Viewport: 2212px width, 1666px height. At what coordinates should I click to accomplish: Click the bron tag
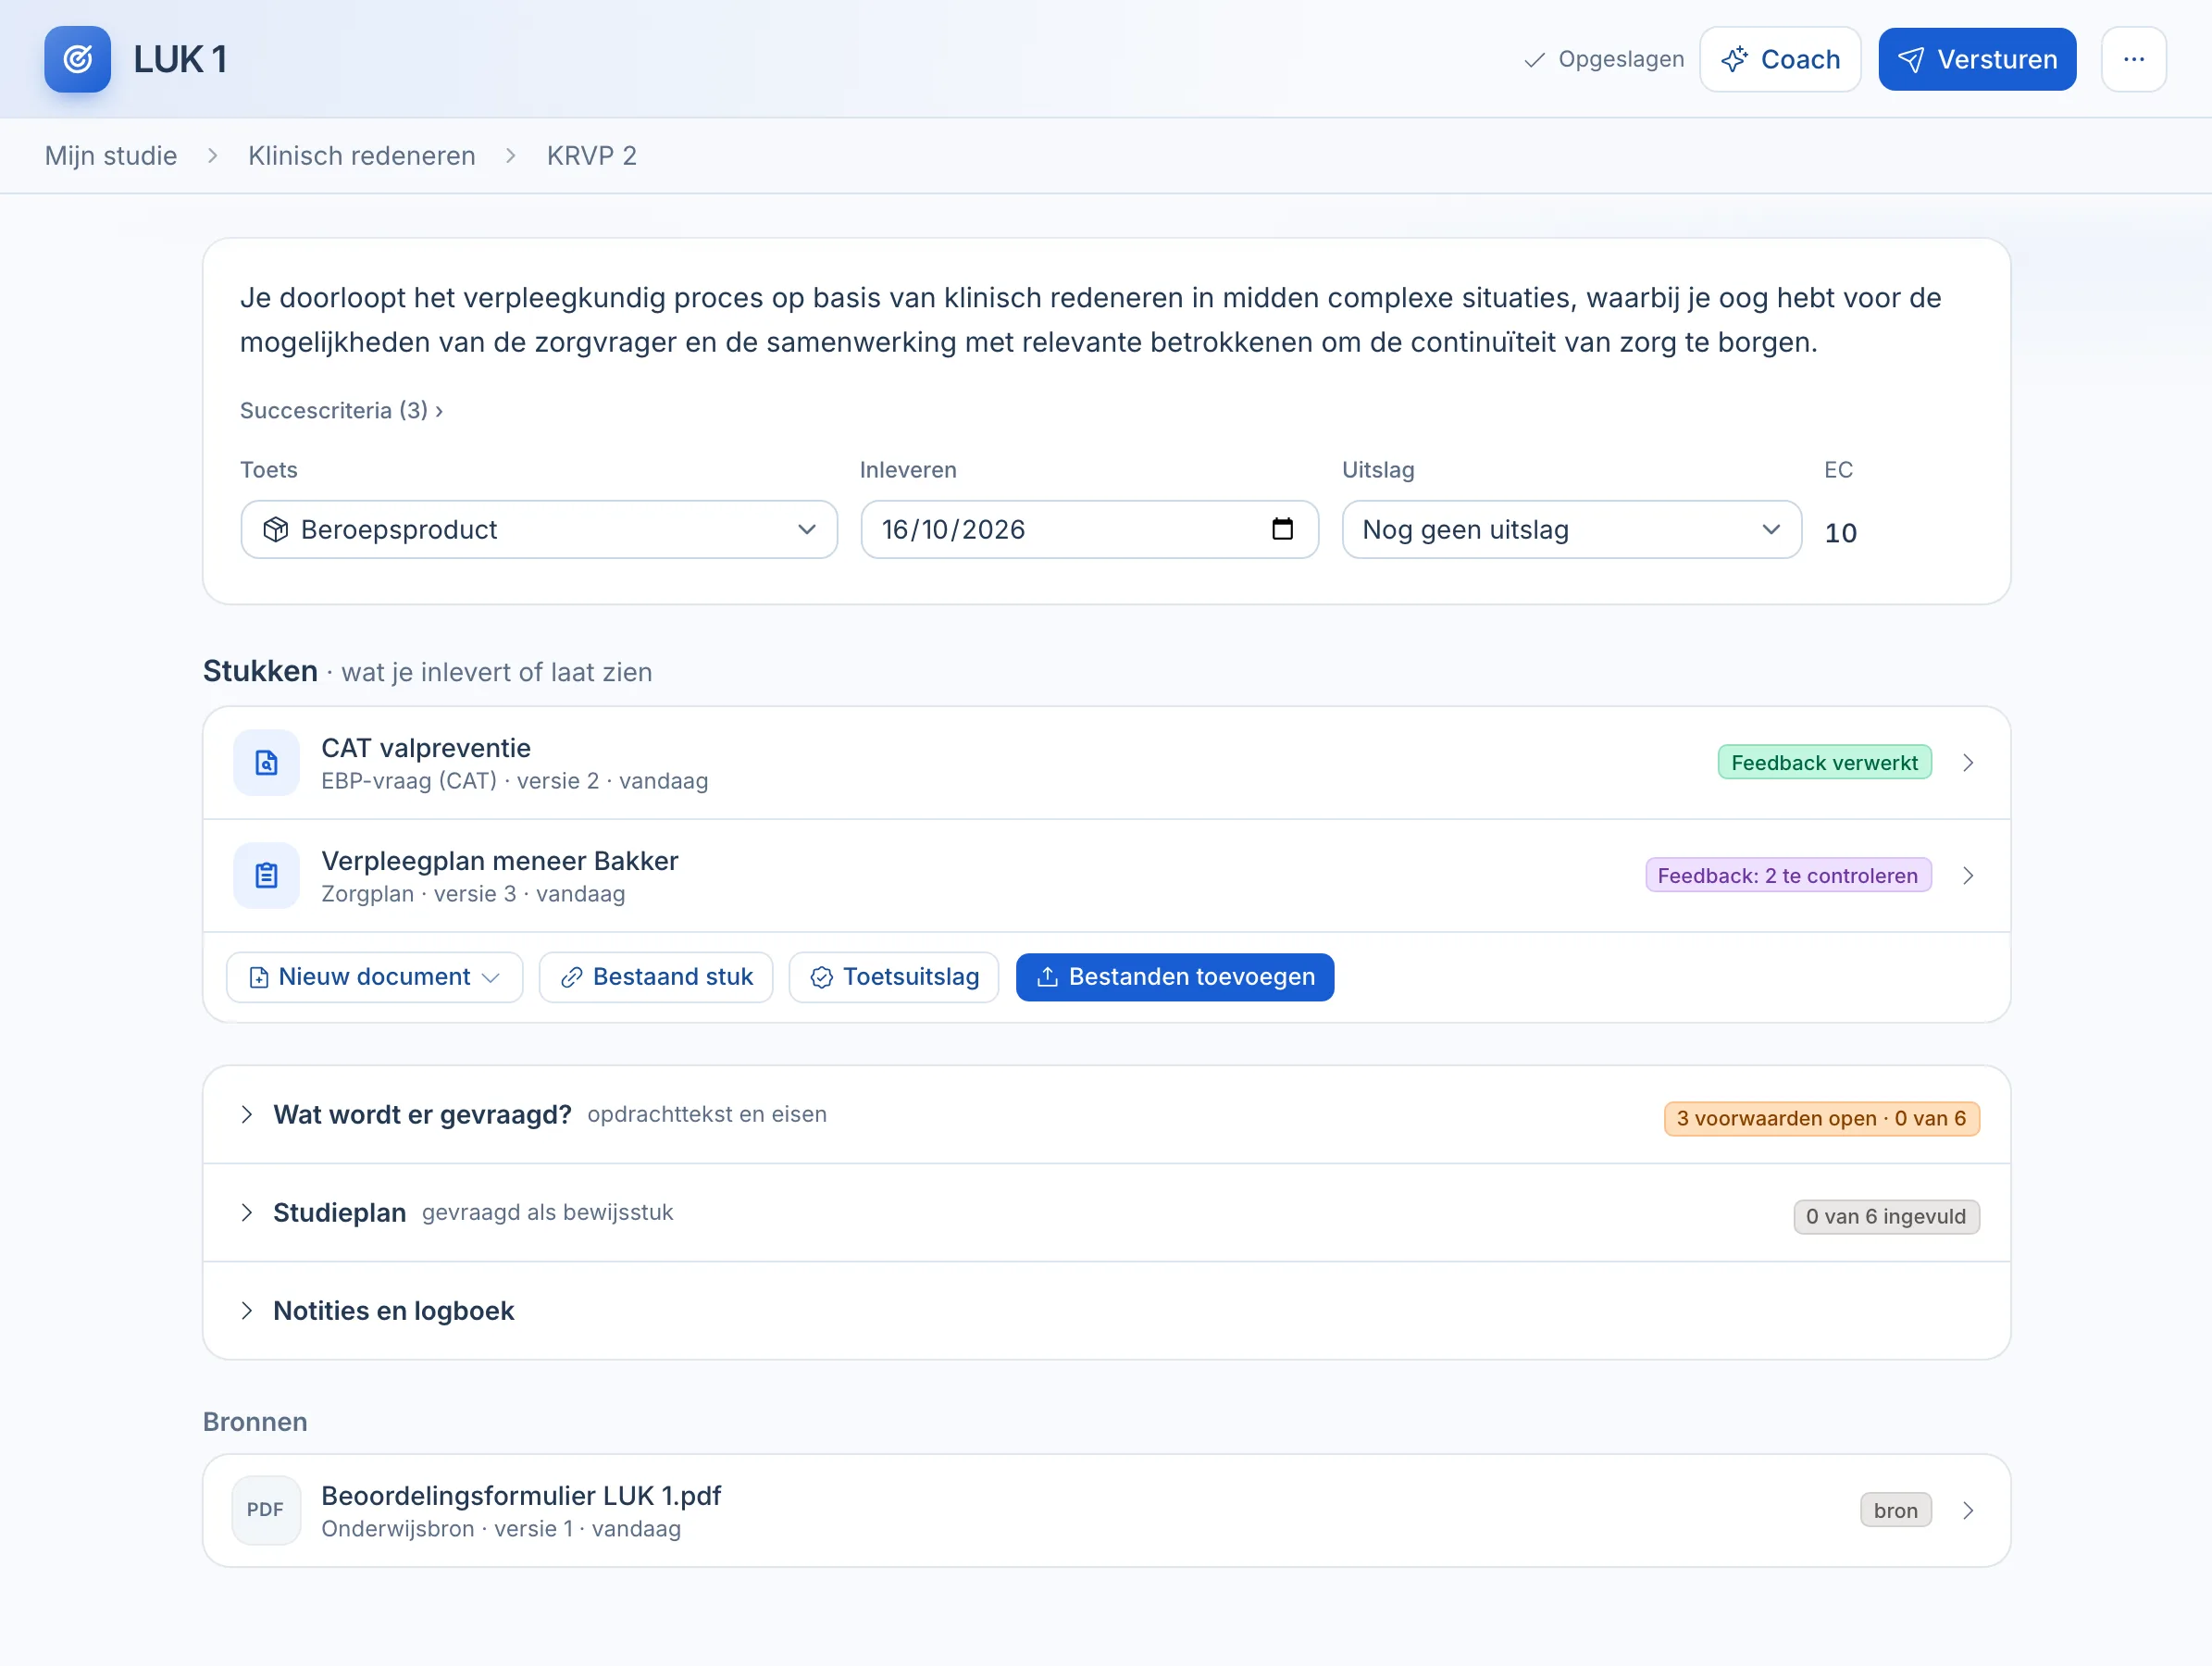click(x=1895, y=1510)
